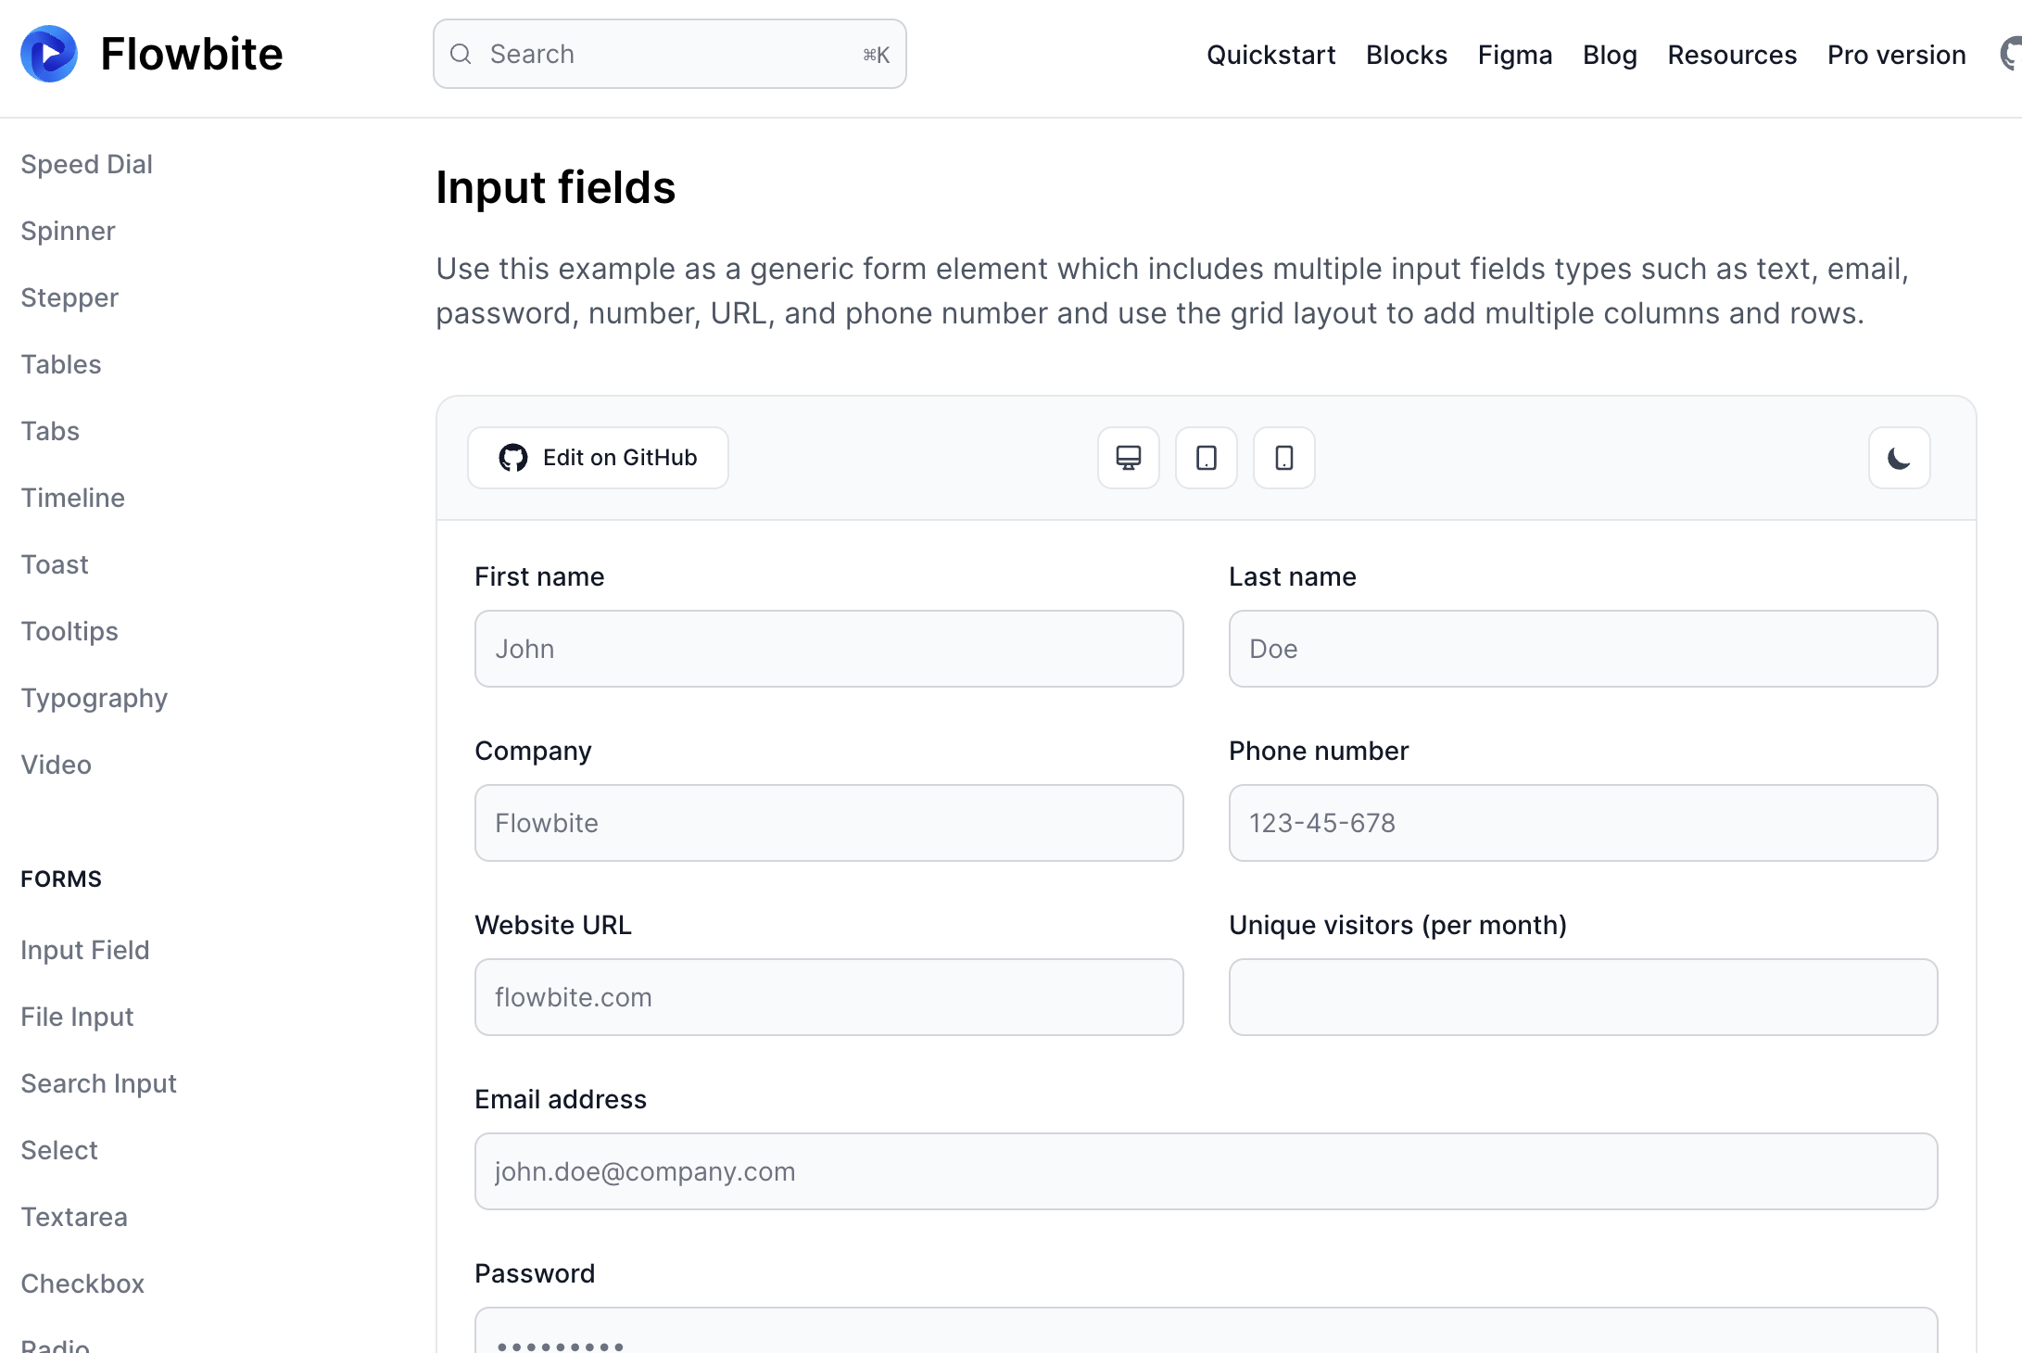Image resolution: width=2022 pixels, height=1353 pixels.
Task: Click the GitHub octocat inside Edit on GitHub button
Action: coord(513,457)
